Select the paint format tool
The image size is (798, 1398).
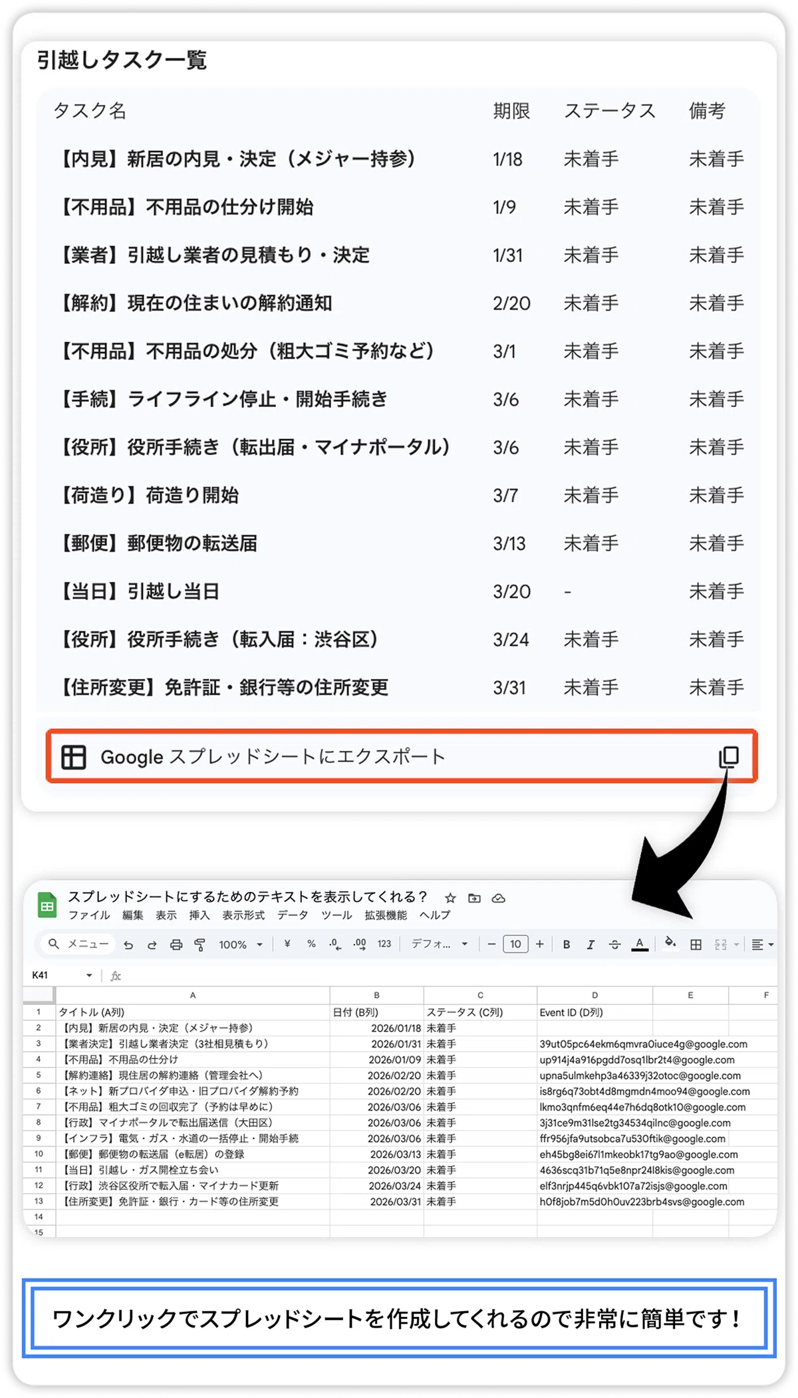point(199,944)
